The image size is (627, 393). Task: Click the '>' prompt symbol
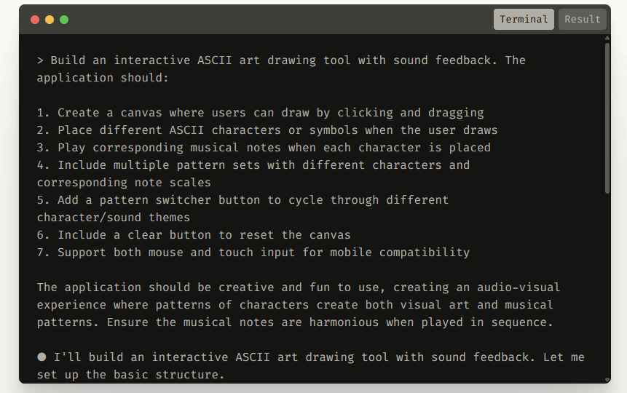click(x=41, y=60)
